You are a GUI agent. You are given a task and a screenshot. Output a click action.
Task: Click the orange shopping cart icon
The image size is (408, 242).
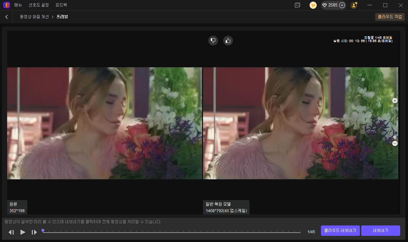tap(313, 5)
